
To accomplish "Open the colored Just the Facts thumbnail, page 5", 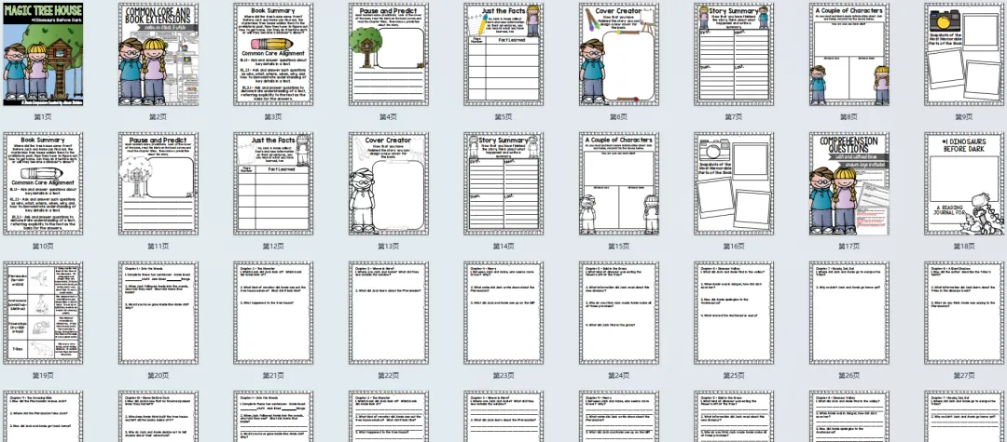I will [x=504, y=55].
